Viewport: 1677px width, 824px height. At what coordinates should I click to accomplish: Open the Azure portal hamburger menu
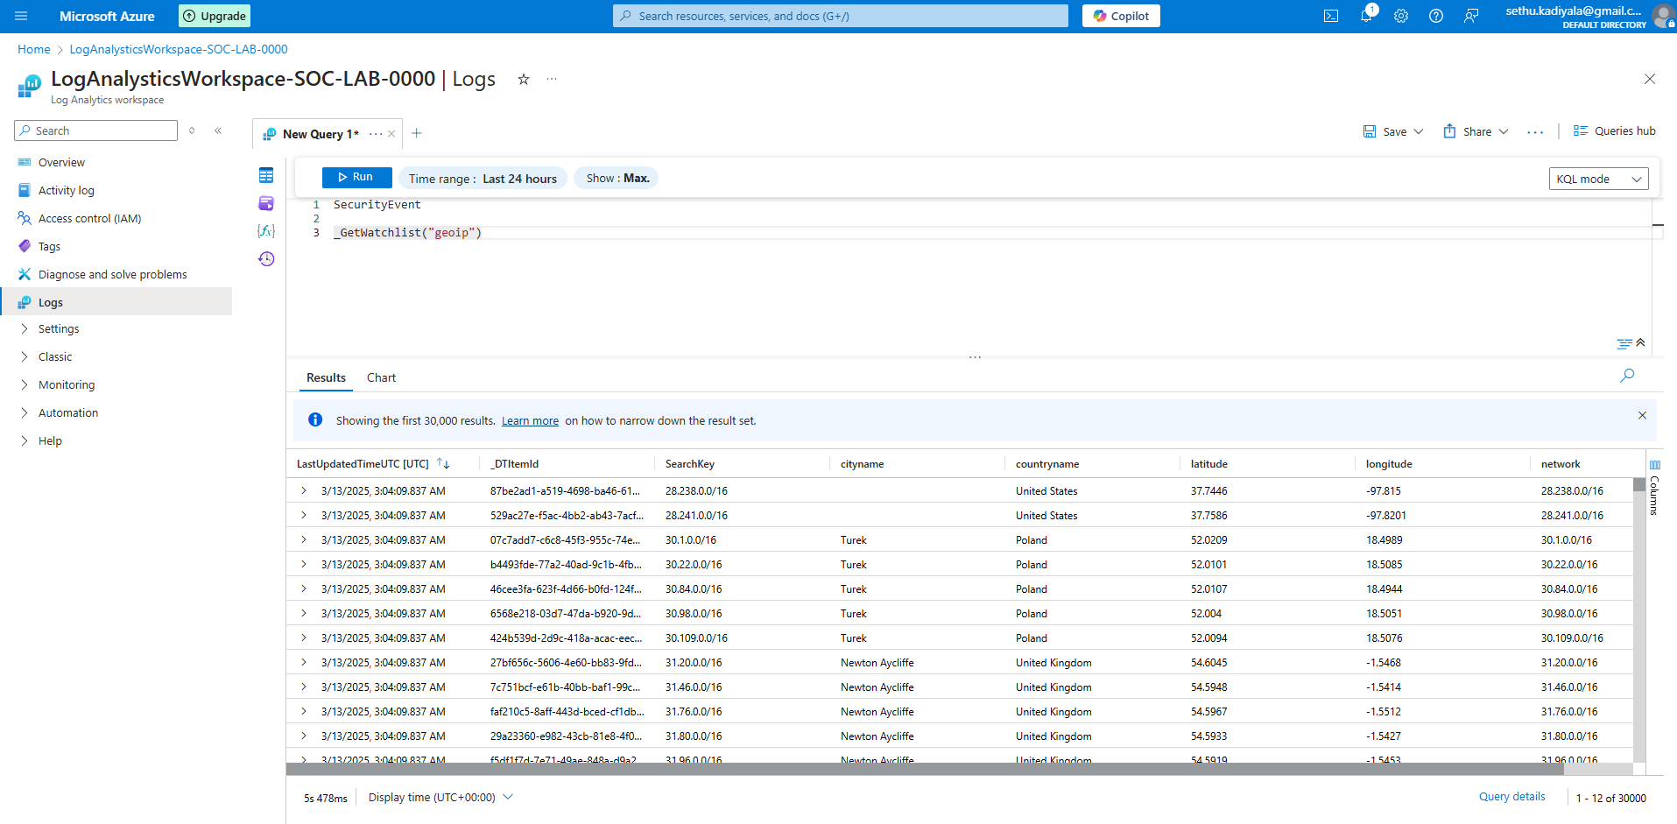[x=21, y=16]
